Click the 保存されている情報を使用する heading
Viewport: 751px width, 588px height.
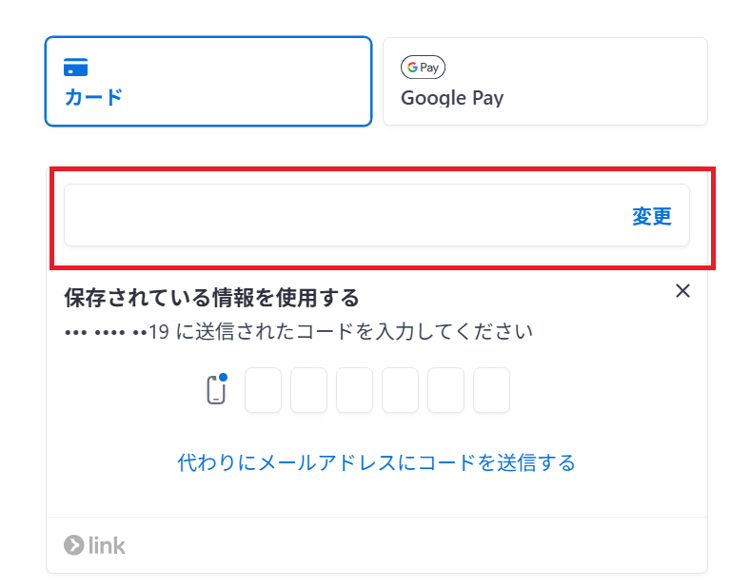211,298
